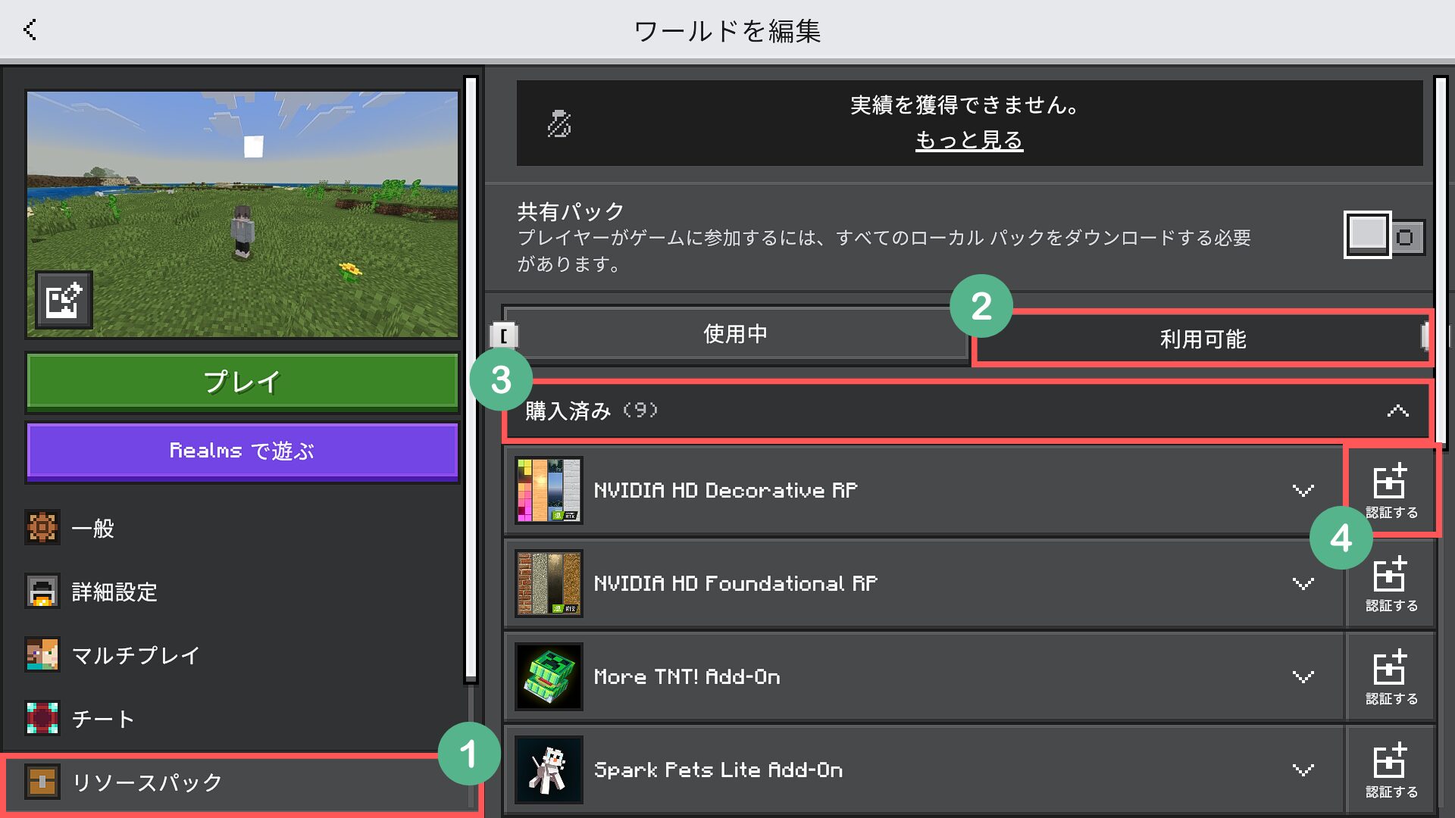Click Spark Pets Lite Add-On thumbnail

point(549,770)
